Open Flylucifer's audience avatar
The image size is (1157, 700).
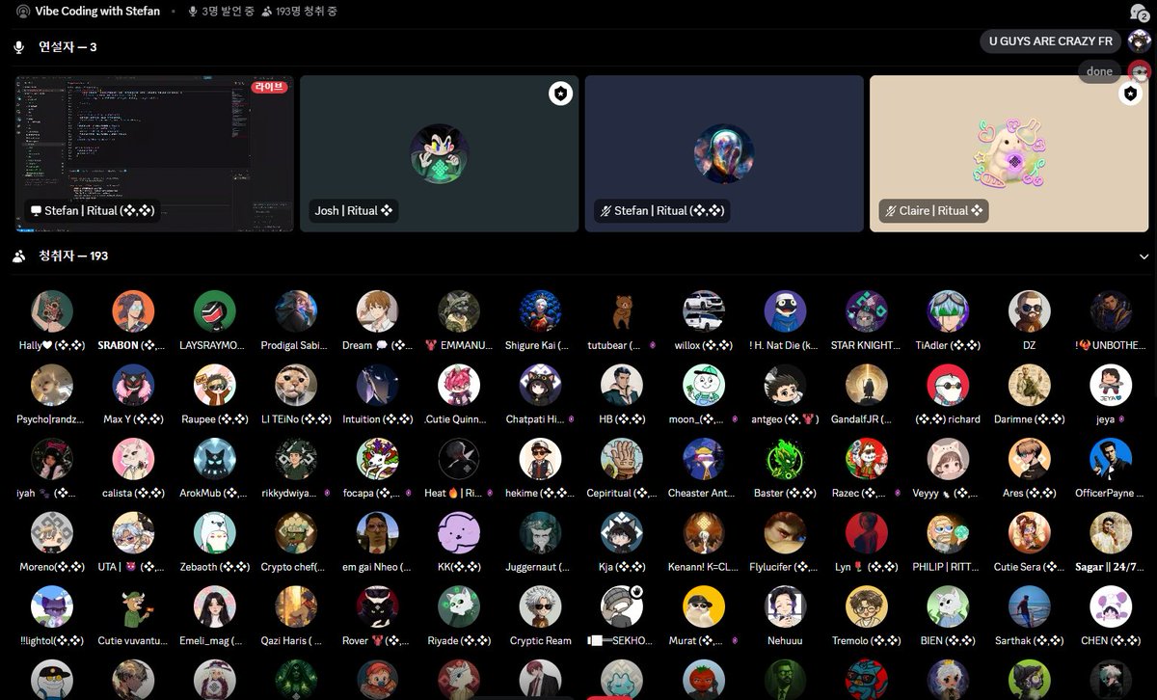[x=785, y=533]
